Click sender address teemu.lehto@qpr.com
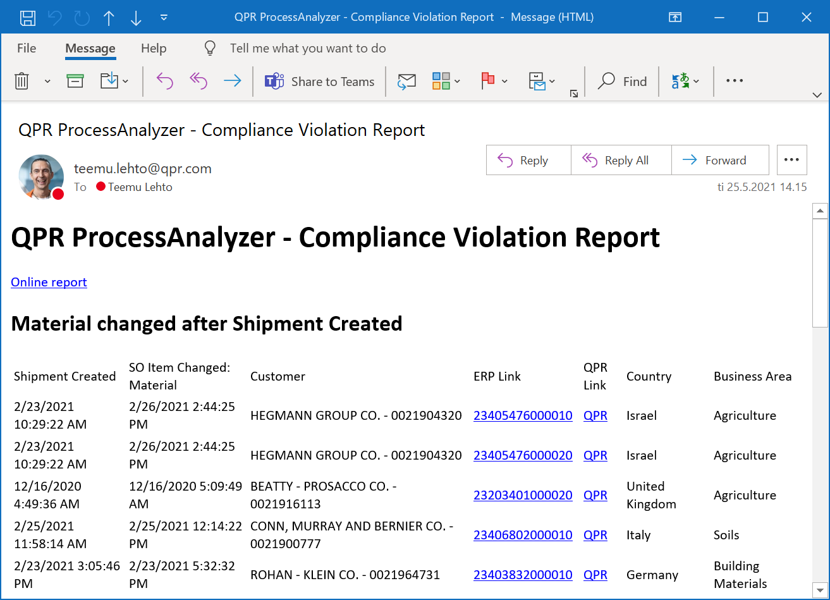Image resolution: width=830 pixels, height=600 pixels. point(143,169)
